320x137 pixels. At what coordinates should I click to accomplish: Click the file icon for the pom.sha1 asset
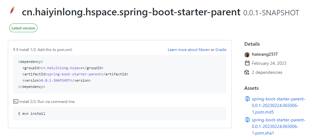247,120
